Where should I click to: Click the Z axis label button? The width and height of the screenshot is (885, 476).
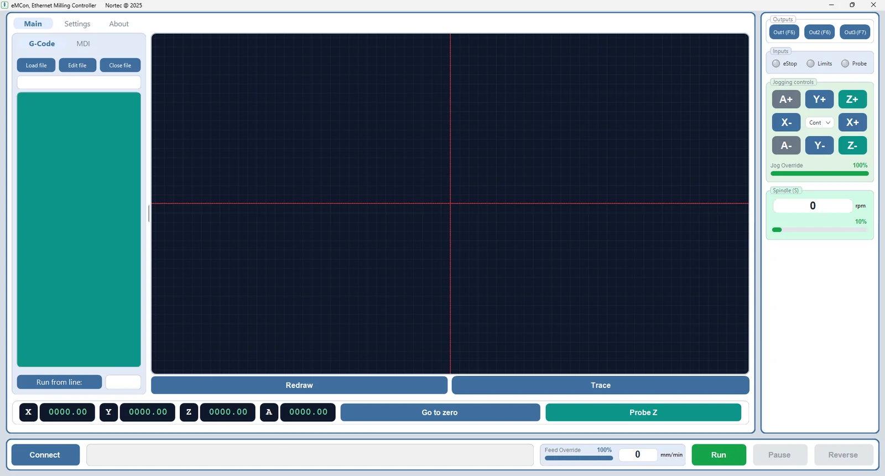[189, 412]
